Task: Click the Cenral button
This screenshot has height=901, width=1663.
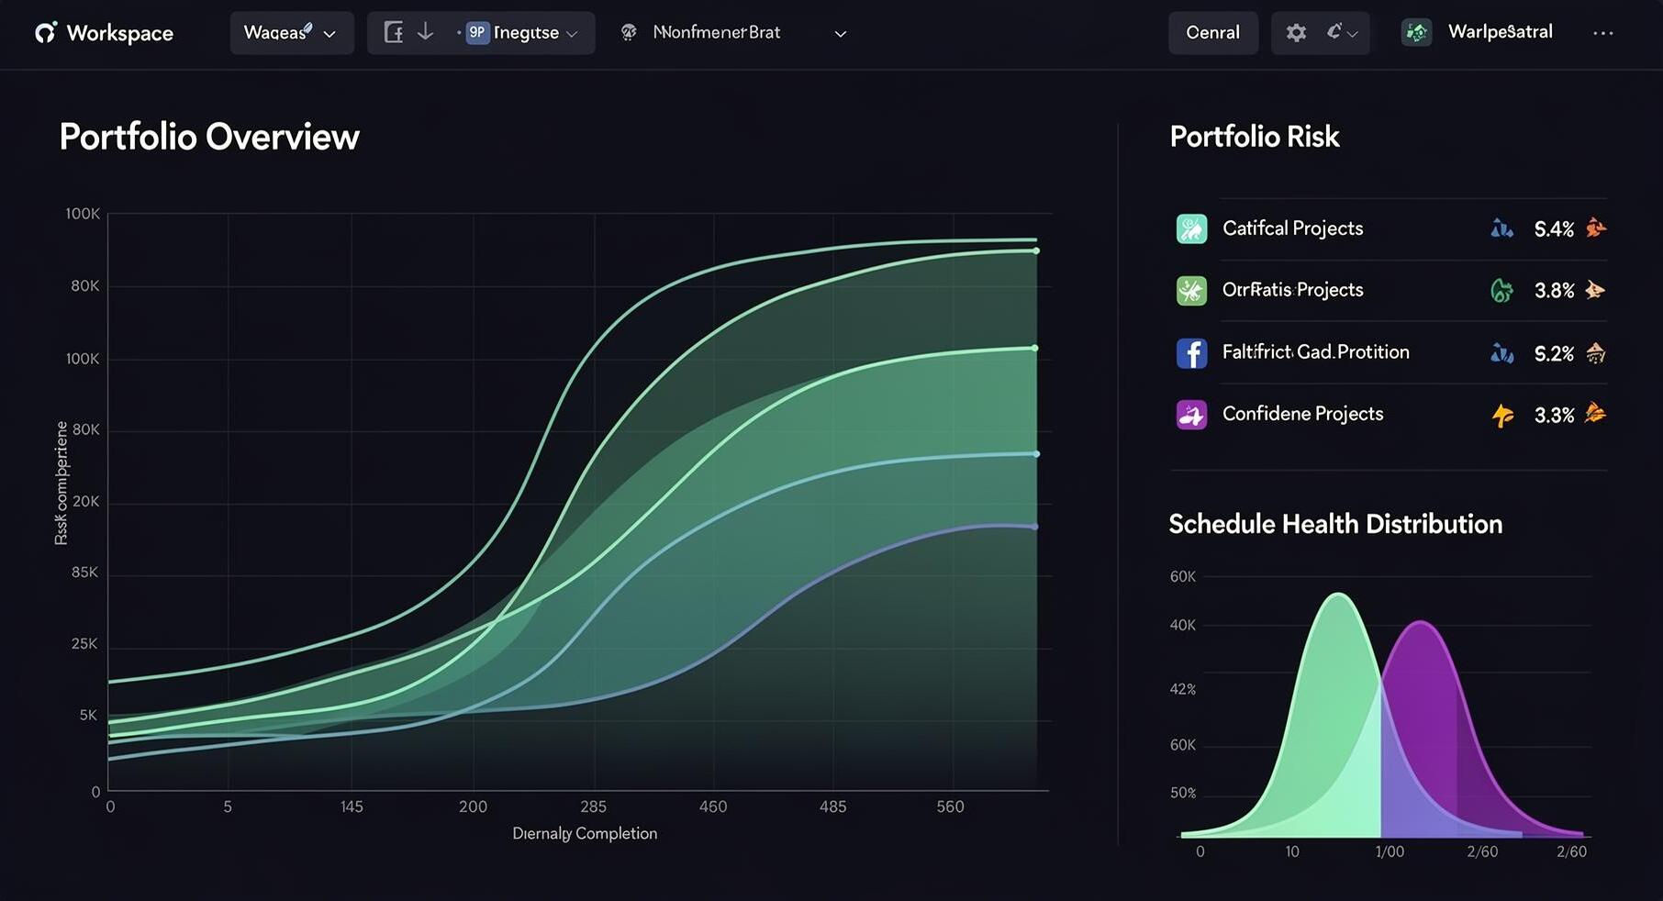Action: tap(1212, 33)
